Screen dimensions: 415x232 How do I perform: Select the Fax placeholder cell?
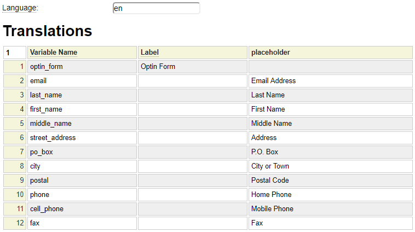[x=330, y=223]
